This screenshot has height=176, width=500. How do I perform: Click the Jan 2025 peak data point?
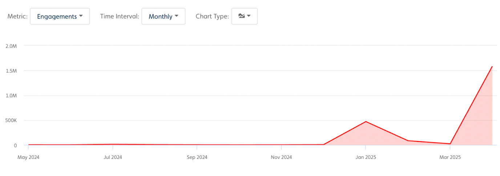pyautogui.click(x=366, y=122)
